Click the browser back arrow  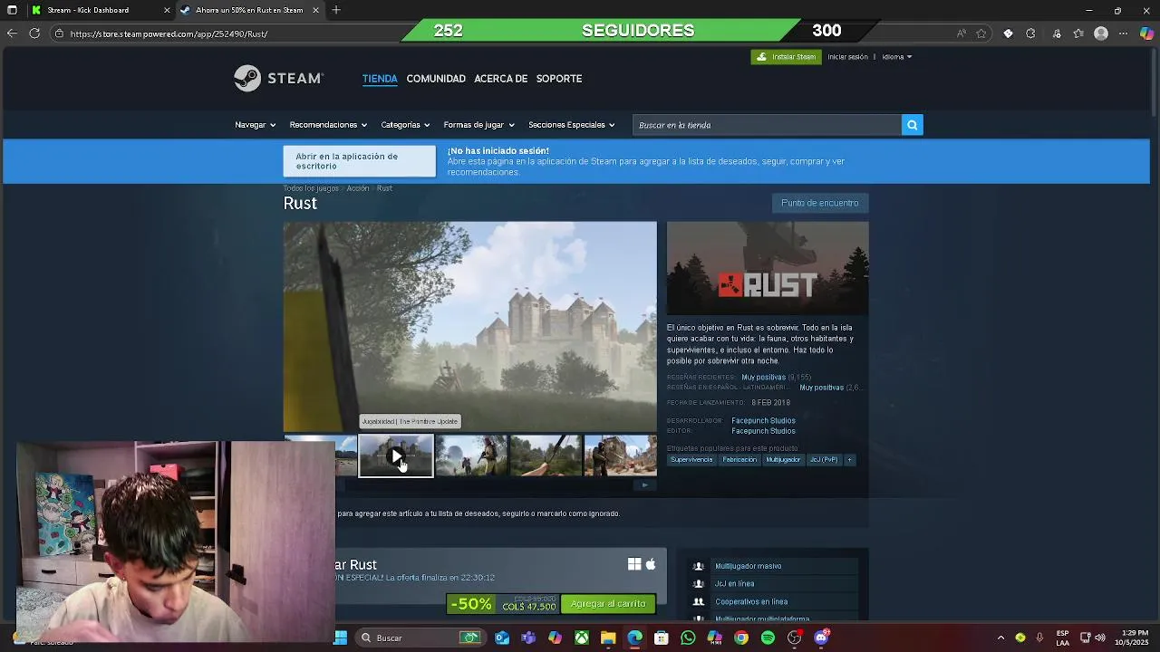pos(12,34)
